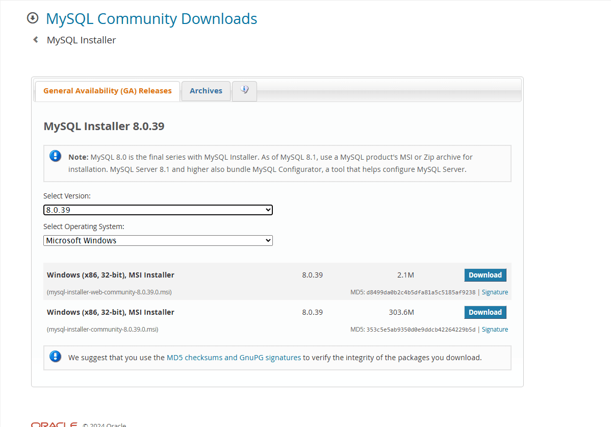Click the © 2024 Oracle footer text
The width and height of the screenshot is (611, 427).
[x=105, y=424]
